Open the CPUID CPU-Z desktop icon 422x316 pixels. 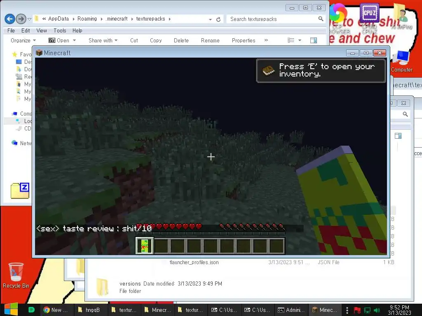[x=369, y=18]
